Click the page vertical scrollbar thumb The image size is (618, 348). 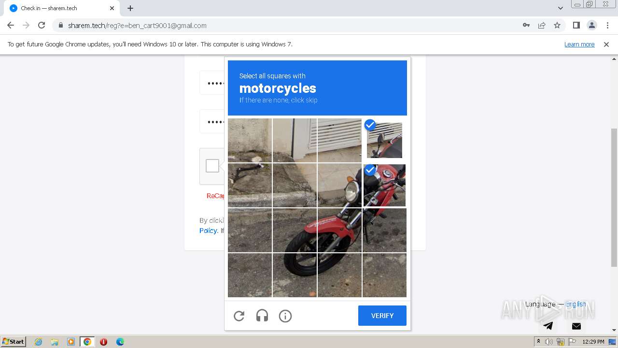[x=614, y=197]
